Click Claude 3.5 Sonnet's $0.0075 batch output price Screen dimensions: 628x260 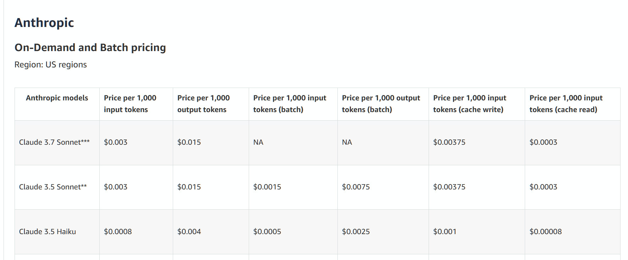click(x=356, y=187)
